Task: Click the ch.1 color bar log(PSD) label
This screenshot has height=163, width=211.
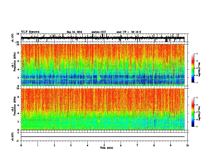Action: pos(200,69)
